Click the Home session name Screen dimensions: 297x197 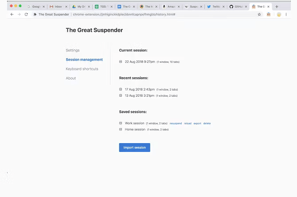[x=135, y=129]
